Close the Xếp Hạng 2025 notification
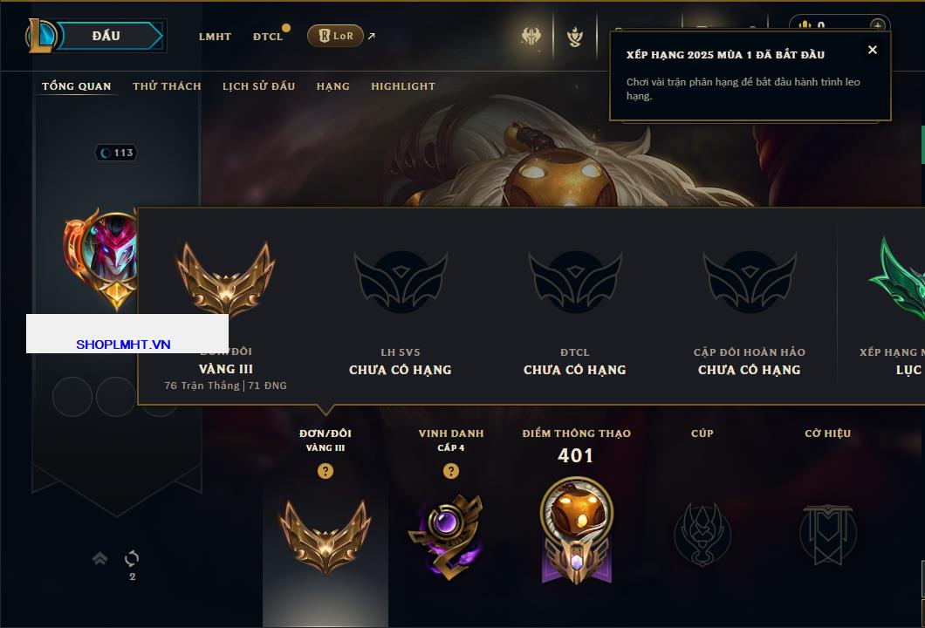The width and height of the screenshot is (925, 628). pyautogui.click(x=873, y=50)
